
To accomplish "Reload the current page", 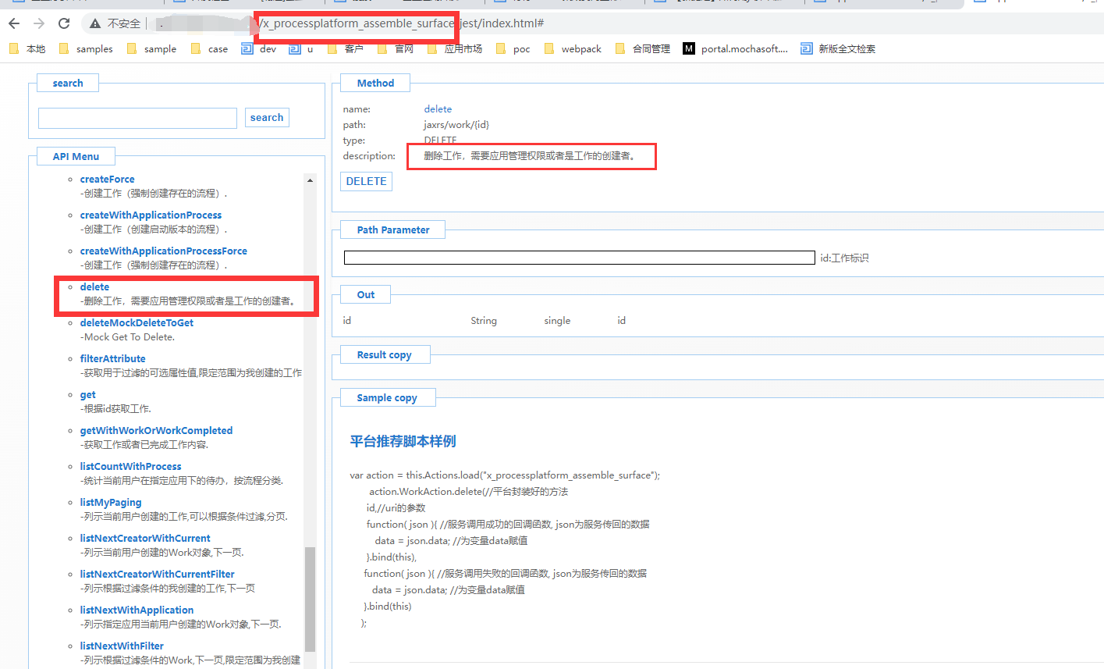I will [64, 23].
